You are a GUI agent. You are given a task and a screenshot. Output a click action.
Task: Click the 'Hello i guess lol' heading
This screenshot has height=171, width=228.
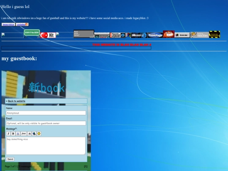click(x=15, y=6)
